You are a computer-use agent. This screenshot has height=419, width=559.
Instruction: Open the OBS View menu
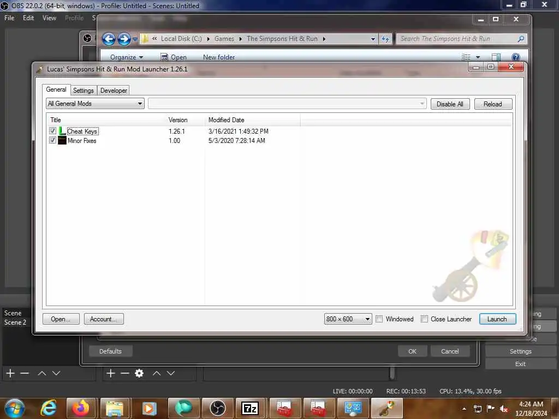[x=49, y=18]
